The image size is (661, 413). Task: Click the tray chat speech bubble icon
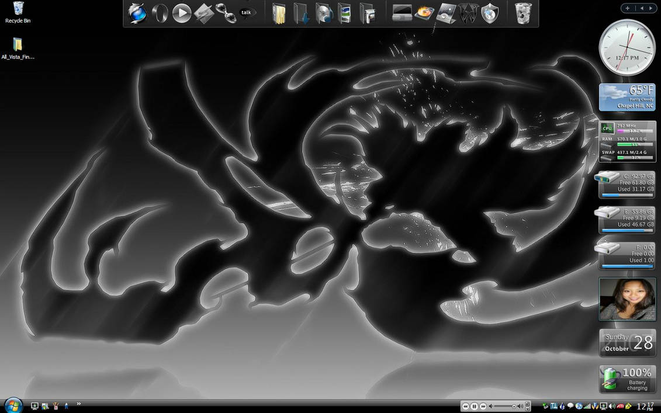click(570, 406)
